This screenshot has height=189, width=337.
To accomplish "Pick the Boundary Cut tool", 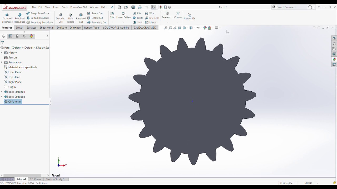I will click(97, 22).
